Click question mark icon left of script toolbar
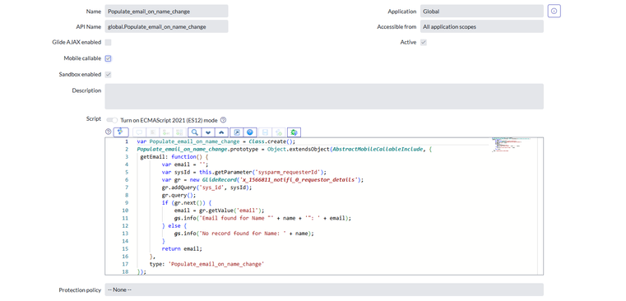Image resolution: width=626 pixels, height=301 pixels. click(x=109, y=132)
